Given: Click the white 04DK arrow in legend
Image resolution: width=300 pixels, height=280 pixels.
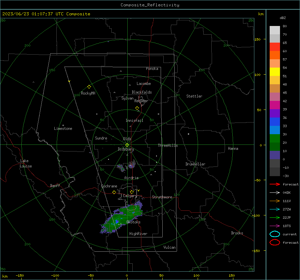Looking at the screenshot, I should tap(275, 193).
